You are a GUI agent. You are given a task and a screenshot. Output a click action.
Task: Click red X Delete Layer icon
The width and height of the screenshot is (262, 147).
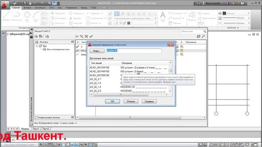click(x=86, y=36)
